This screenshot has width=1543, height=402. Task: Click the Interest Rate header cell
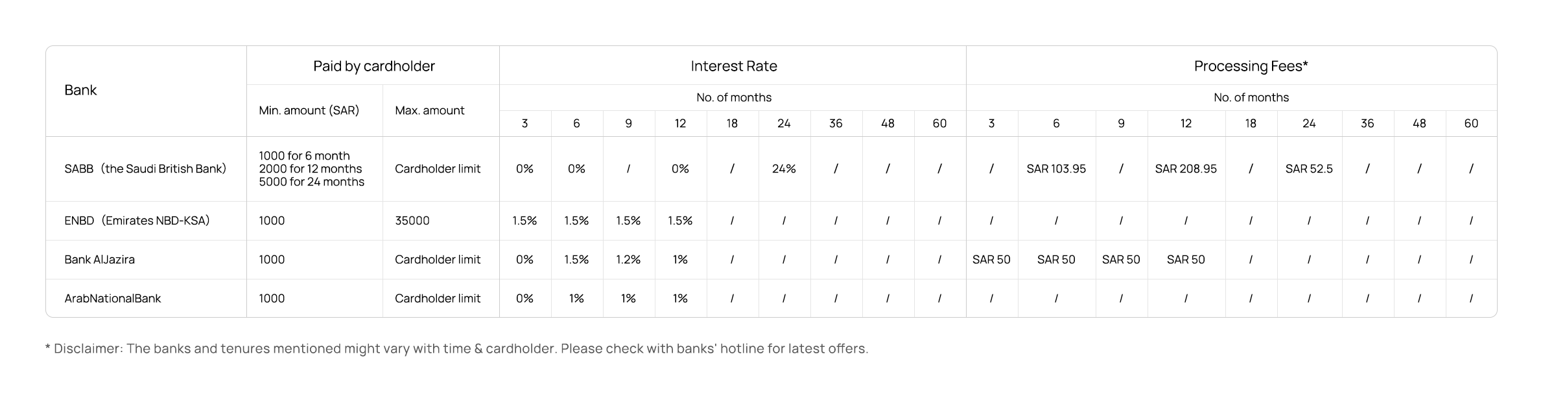tap(733, 66)
